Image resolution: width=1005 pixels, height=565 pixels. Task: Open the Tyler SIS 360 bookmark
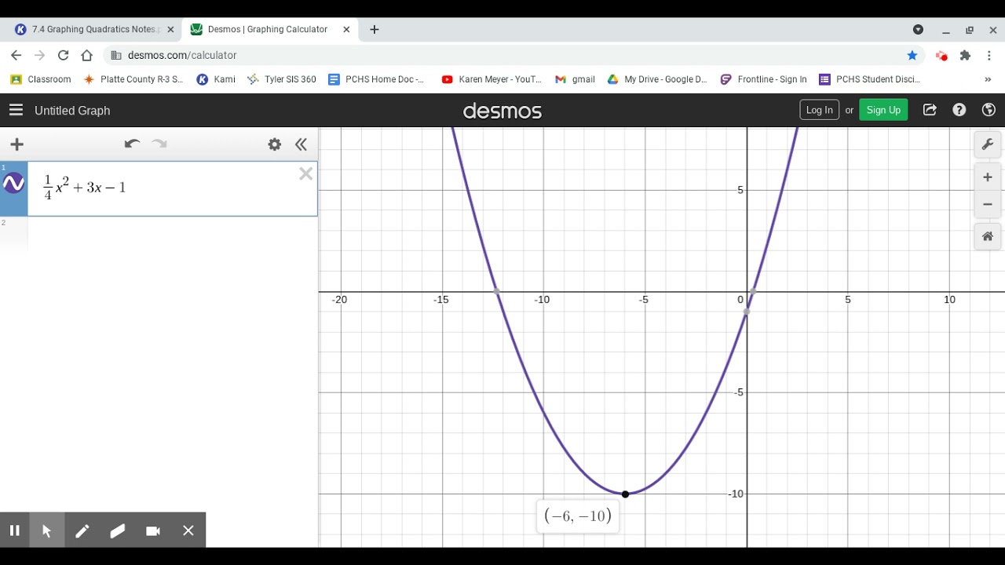tap(281, 79)
